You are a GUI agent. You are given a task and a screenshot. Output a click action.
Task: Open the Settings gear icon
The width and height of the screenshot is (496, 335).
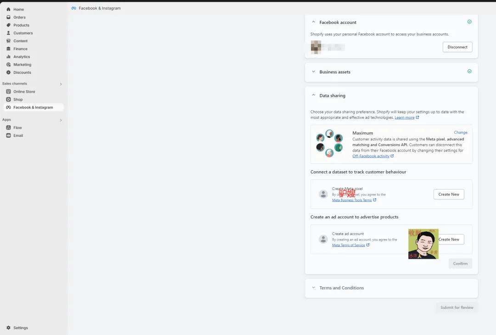click(x=9, y=328)
